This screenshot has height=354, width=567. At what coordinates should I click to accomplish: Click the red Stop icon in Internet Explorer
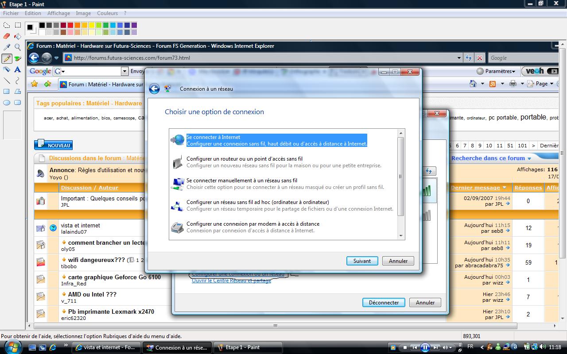(480, 58)
